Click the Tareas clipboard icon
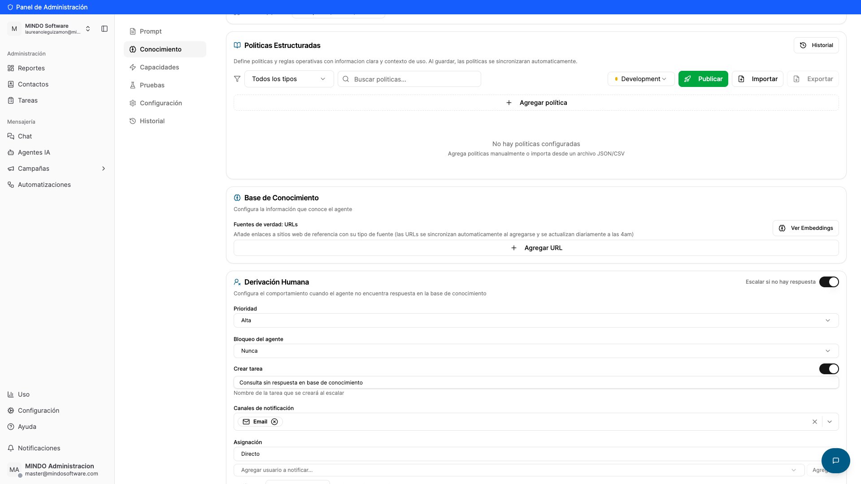Screen dimensions: 861x484 [11, 100]
